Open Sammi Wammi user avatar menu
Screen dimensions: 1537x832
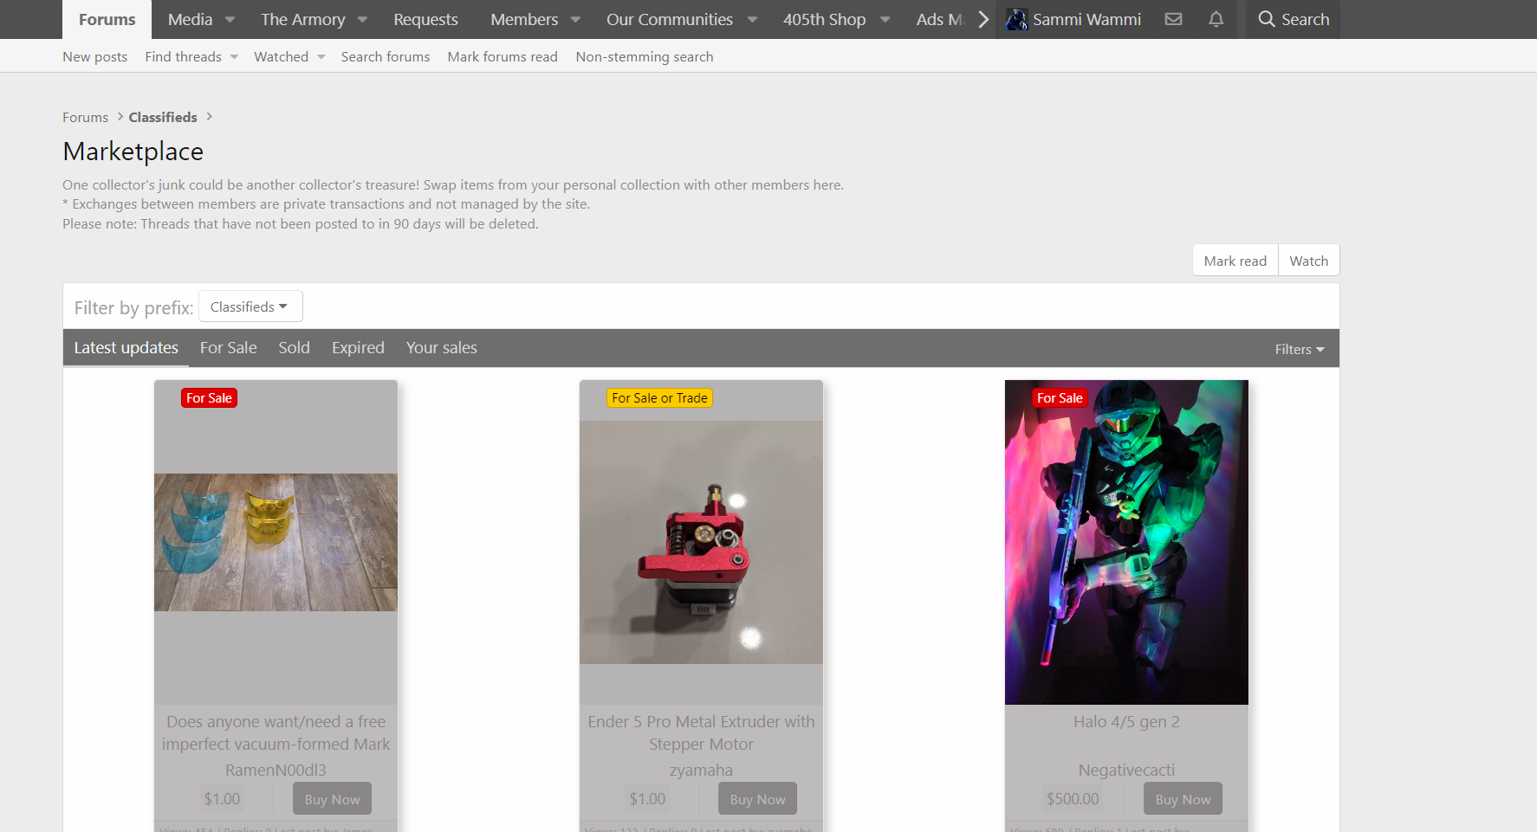point(1016,19)
